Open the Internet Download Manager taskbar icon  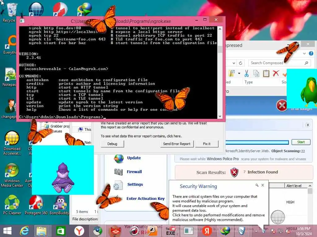[x=225, y=231]
